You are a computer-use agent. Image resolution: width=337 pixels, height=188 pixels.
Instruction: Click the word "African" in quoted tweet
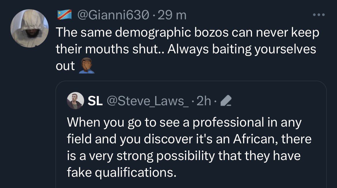click(252, 139)
